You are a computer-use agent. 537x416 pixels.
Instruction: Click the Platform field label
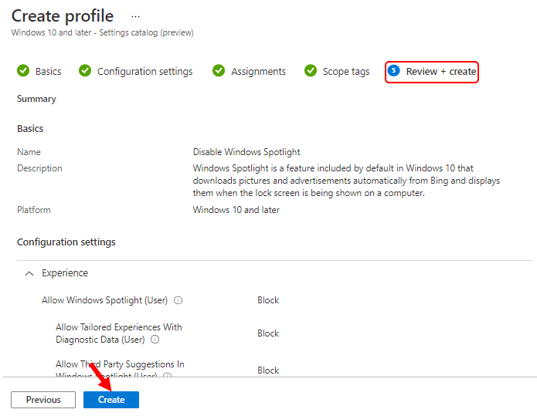pos(34,210)
